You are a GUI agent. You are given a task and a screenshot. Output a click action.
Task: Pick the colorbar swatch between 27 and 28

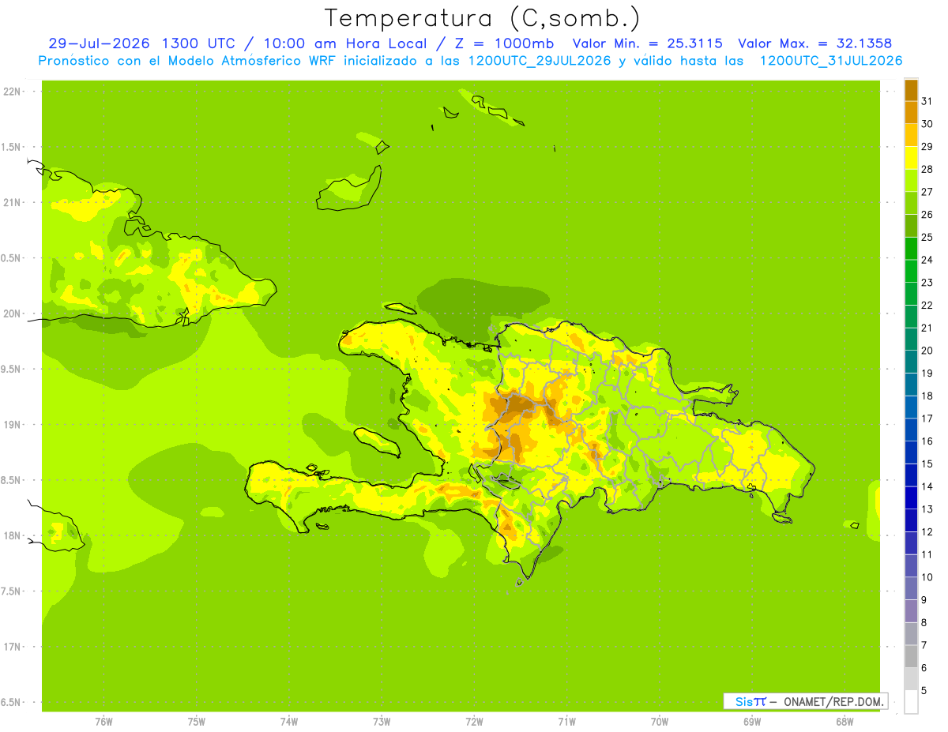911,180
